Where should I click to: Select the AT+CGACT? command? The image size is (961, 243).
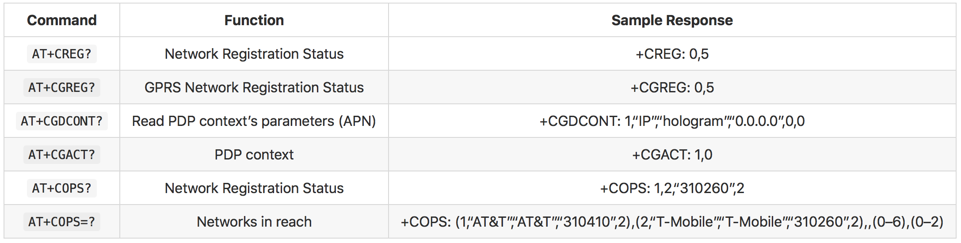coord(62,155)
